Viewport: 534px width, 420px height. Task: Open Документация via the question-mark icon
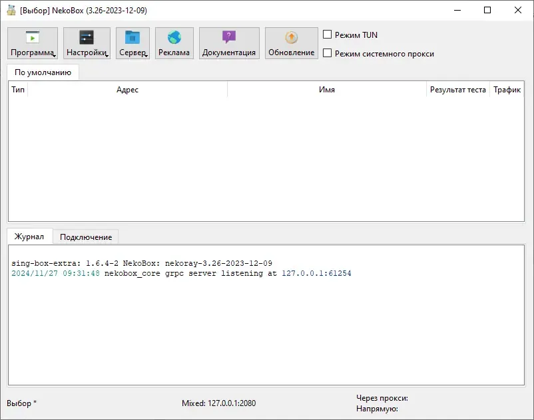click(x=229, y=38)
